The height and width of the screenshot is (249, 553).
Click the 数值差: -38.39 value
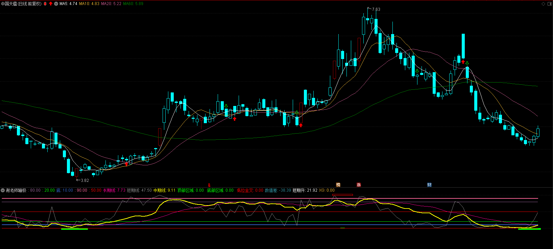[278, 190]
